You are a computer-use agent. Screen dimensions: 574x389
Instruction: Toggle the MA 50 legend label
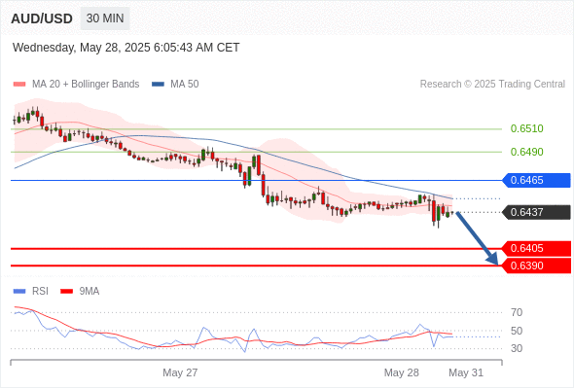pos(185,85)
